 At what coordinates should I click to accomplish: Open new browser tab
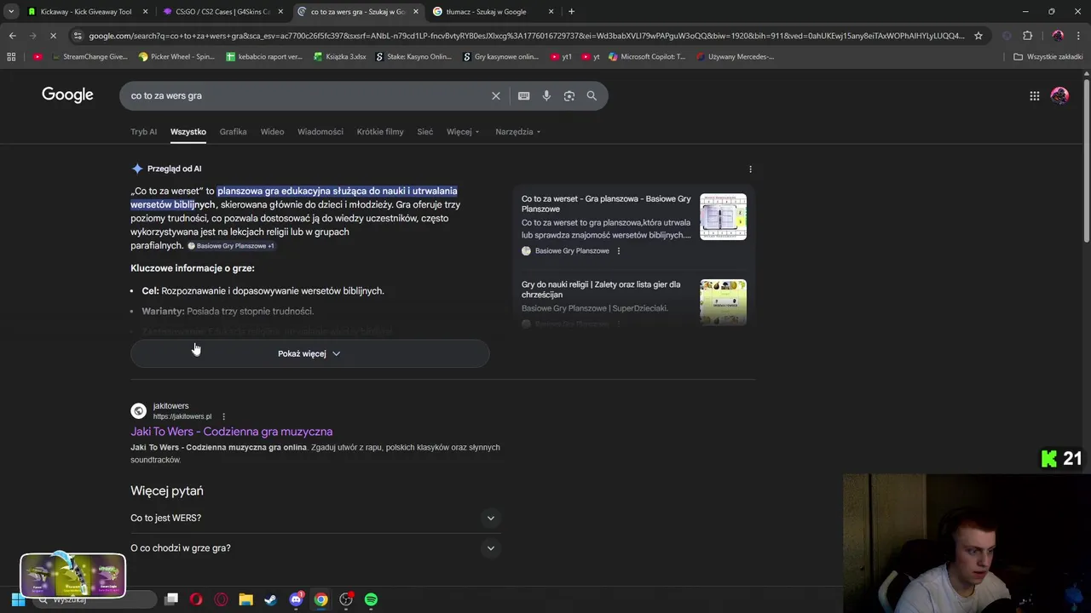coord(571,12)
